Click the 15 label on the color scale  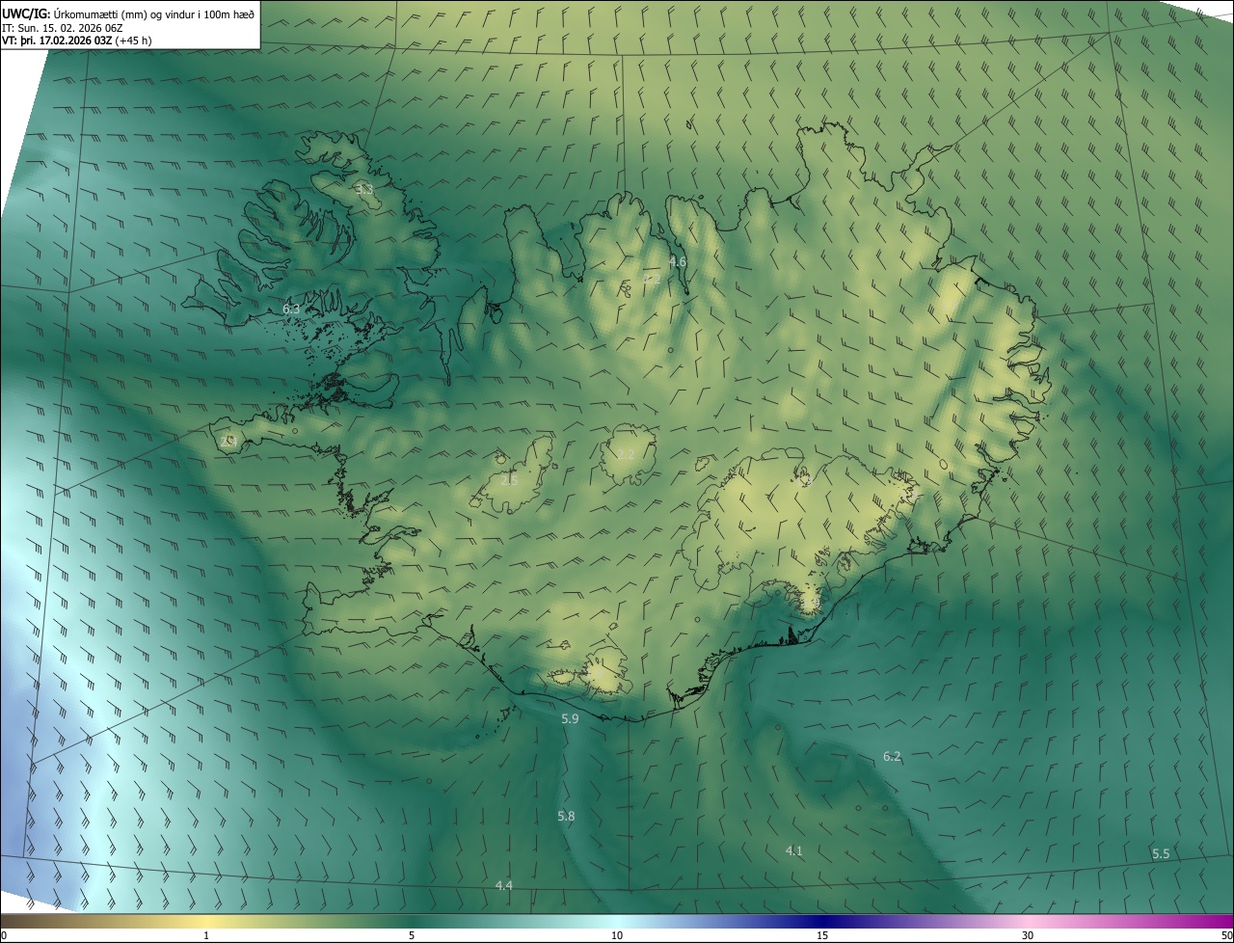pos(822,936)
